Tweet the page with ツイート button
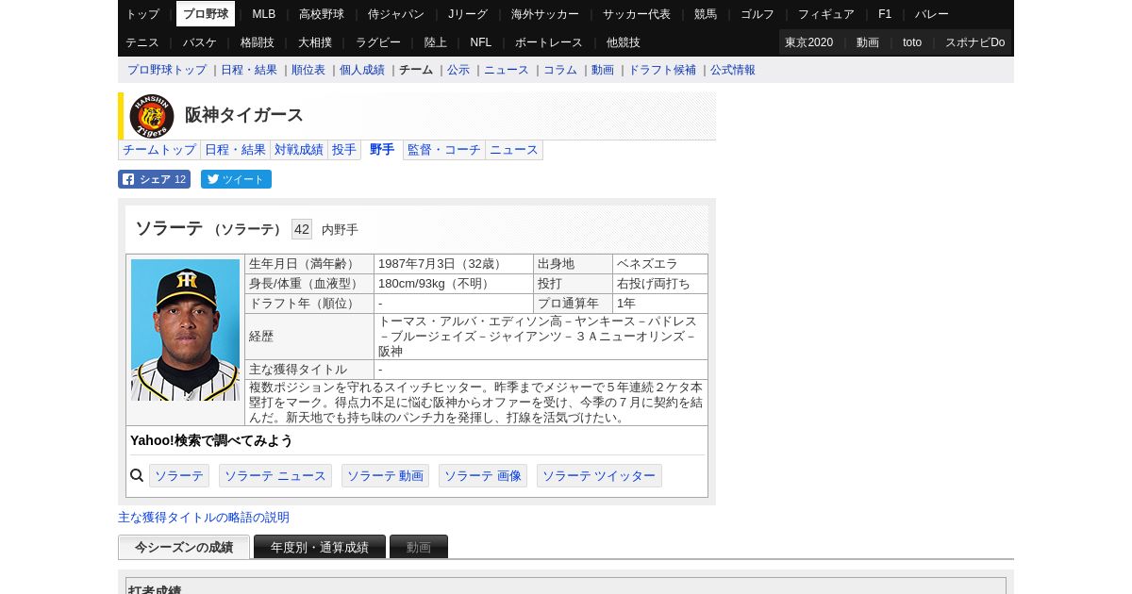This screenshot has height=594, width=1132. (x=236, y=179)
